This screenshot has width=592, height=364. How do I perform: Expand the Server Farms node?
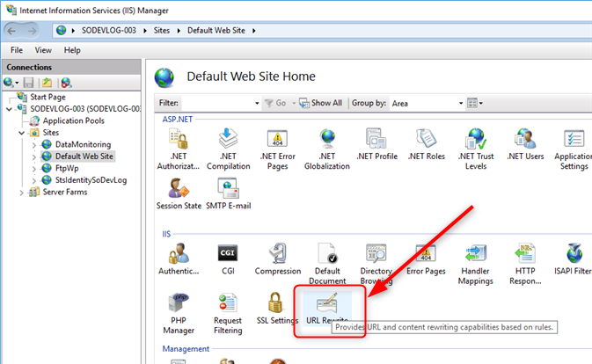pos(21,193)
